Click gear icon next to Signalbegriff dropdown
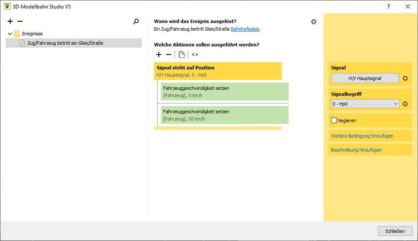Viewport: 418px width, 241px height. pyautogui.click(x=405, y=104)
